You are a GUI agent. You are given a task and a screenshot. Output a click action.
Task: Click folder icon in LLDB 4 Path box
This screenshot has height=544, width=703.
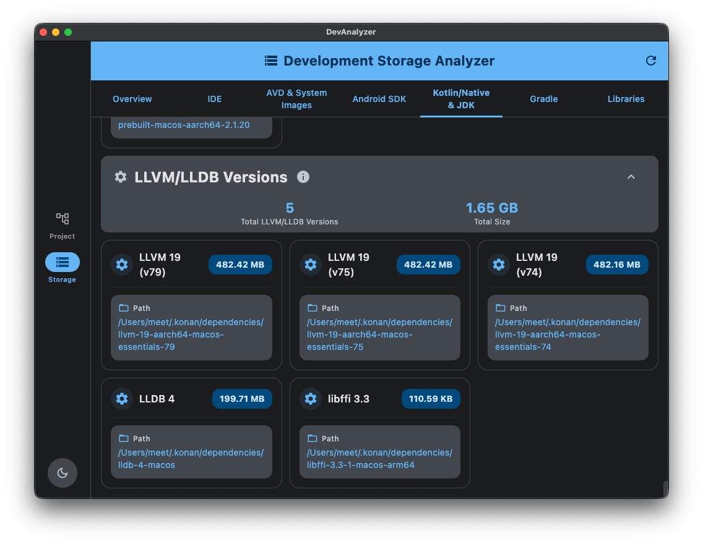[x=124, y=438]
